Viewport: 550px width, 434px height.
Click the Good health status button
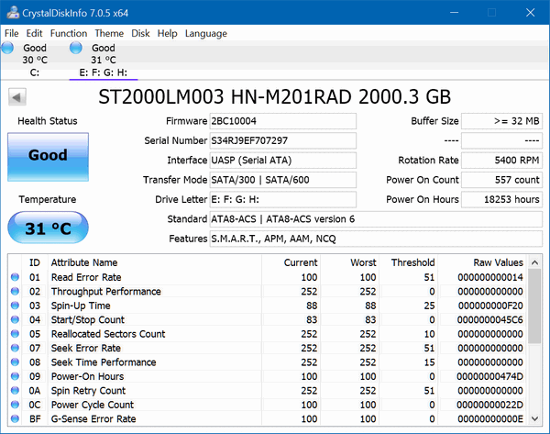tap(48, 157)
